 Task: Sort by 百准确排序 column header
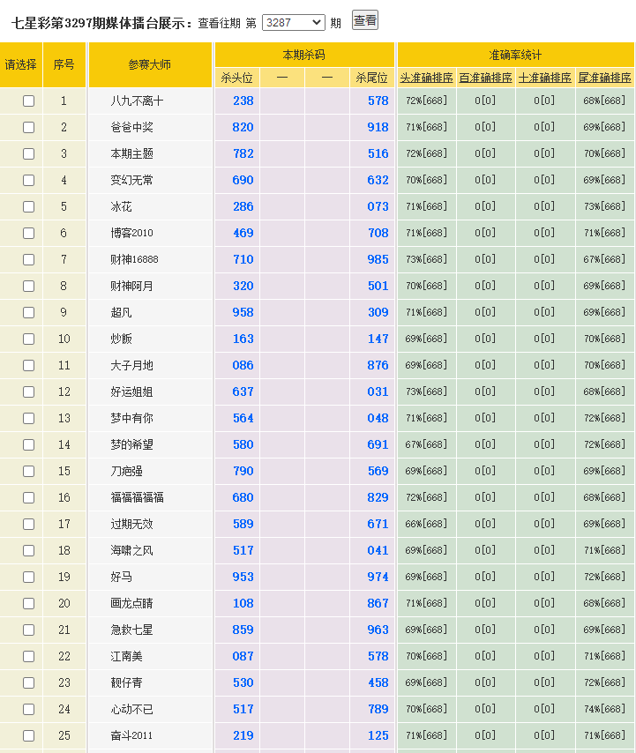[x=485, y=78]
